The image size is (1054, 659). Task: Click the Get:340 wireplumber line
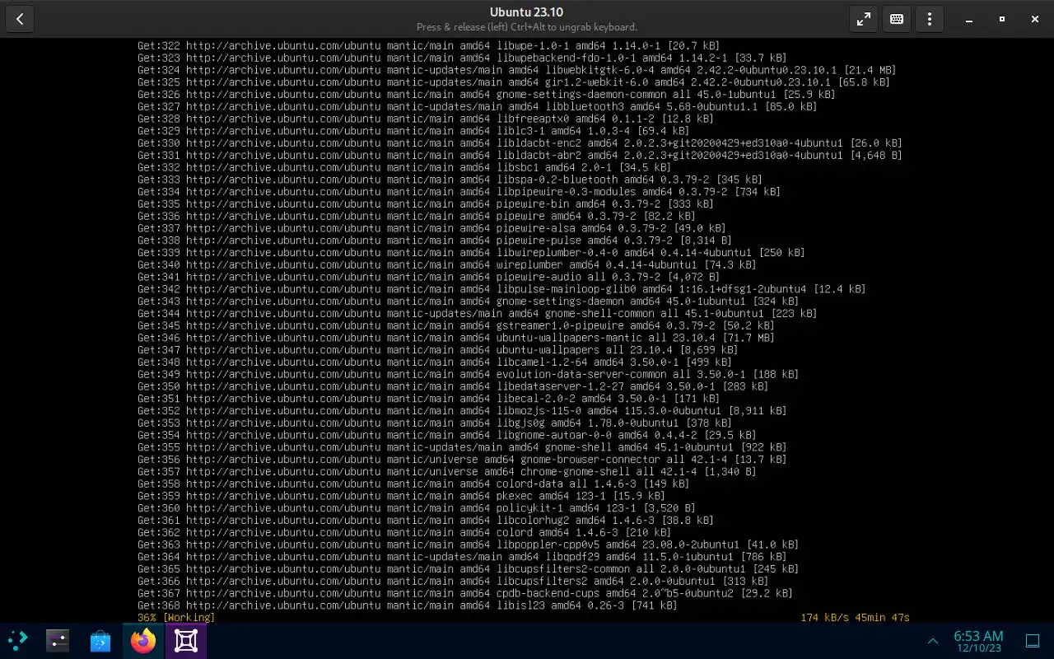[446, 264]
